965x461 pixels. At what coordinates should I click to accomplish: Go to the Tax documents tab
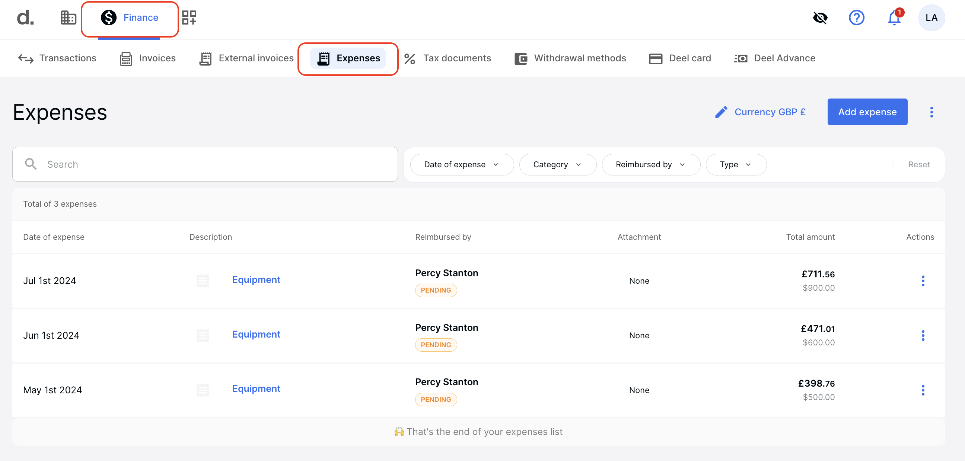tap(448, 58)
